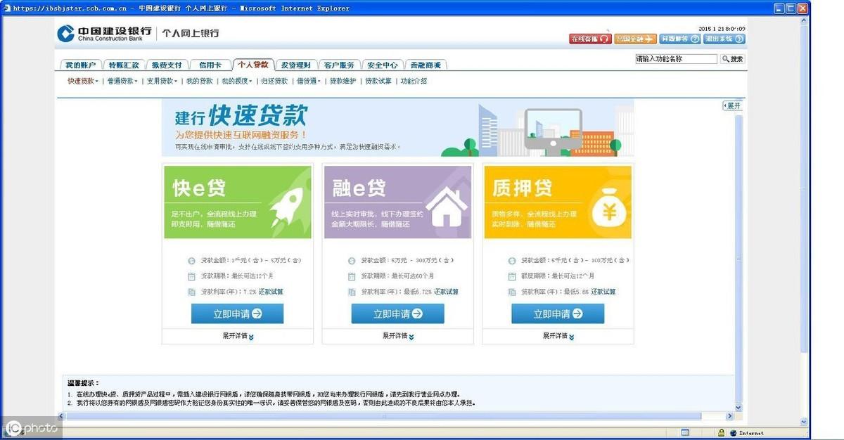Click 立即申请 button for 快e贷

click(x=237, y=314)
